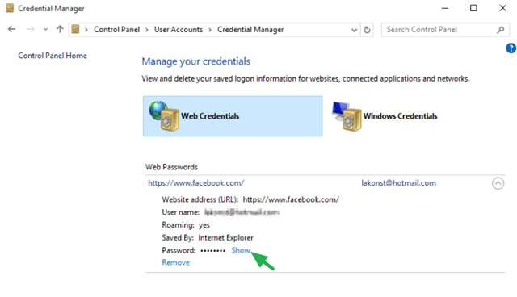Click the address bar vault icon
The image size is (517, 297).
point(75,29)
